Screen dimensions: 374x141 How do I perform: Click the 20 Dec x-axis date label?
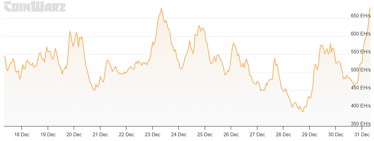click(74, 135)
